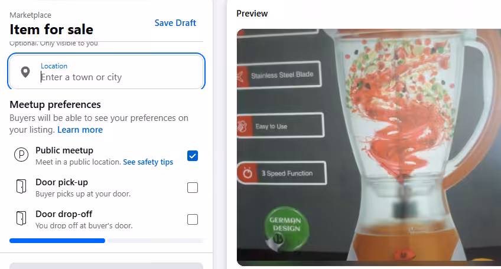This screenshot has width=501, height=269.
Task: Click the Door pick-up door icon
Action: [x=21, y=186]
